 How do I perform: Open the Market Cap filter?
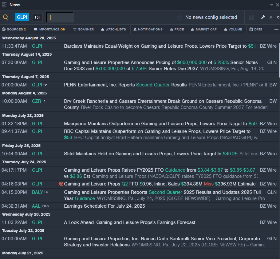point(204,29)
